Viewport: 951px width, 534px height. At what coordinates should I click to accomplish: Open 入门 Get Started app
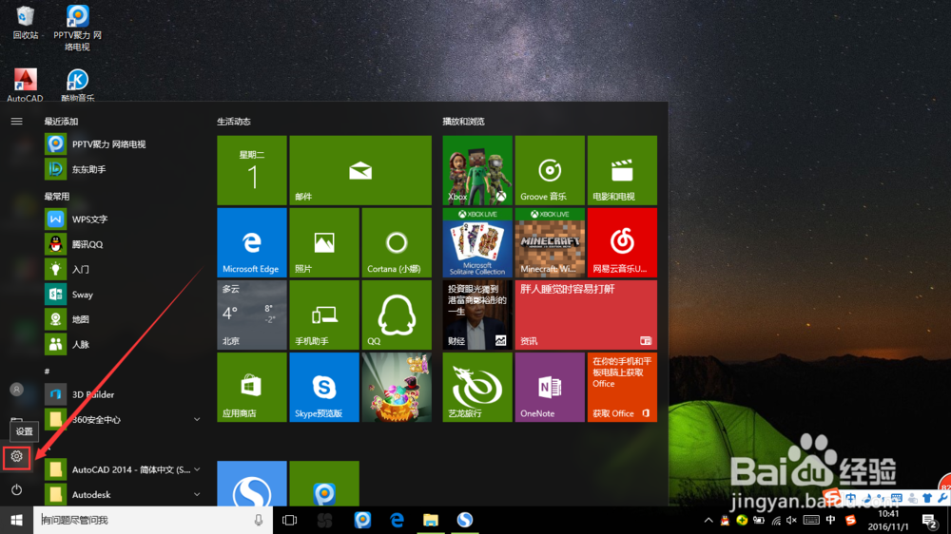(x=123, y=269)
